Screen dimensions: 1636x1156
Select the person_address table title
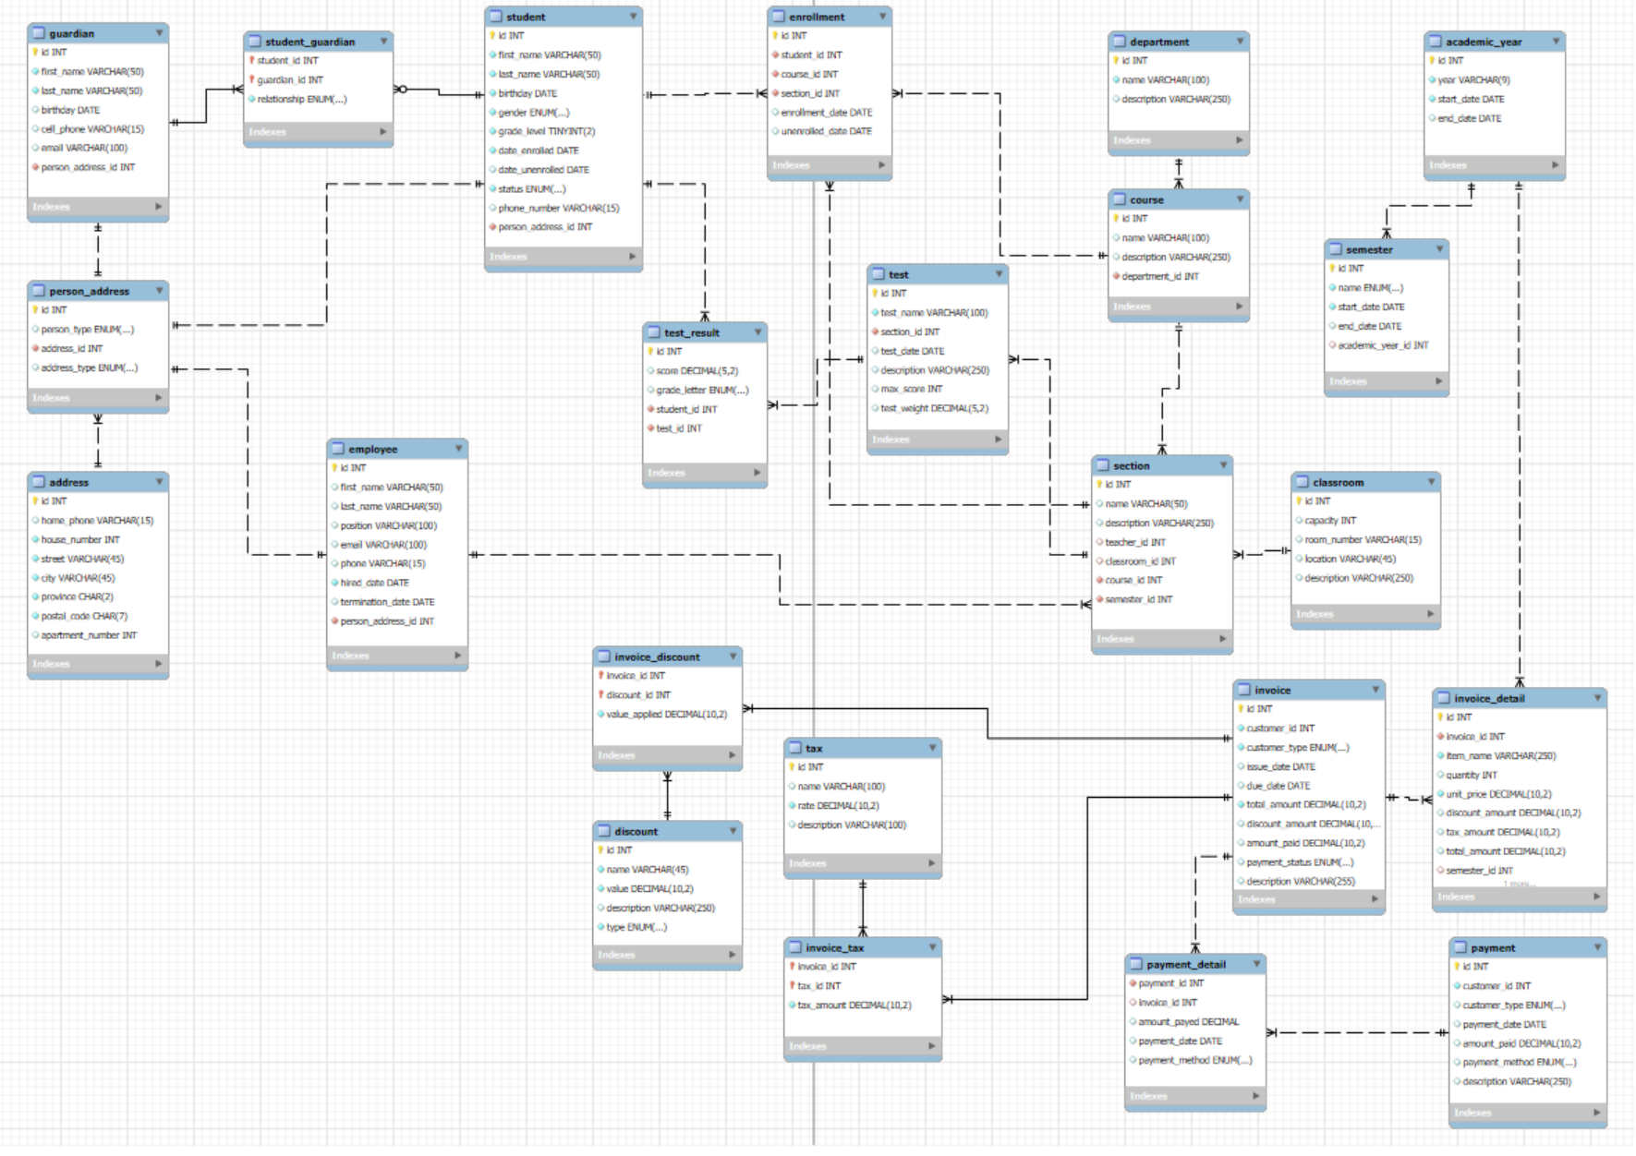point(90,291)
